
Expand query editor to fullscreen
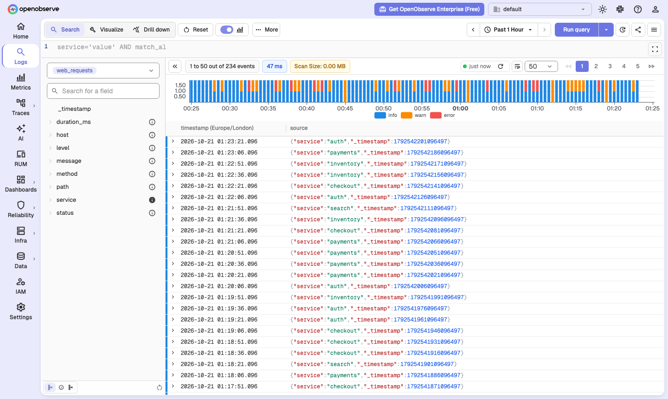pos(655,49)
